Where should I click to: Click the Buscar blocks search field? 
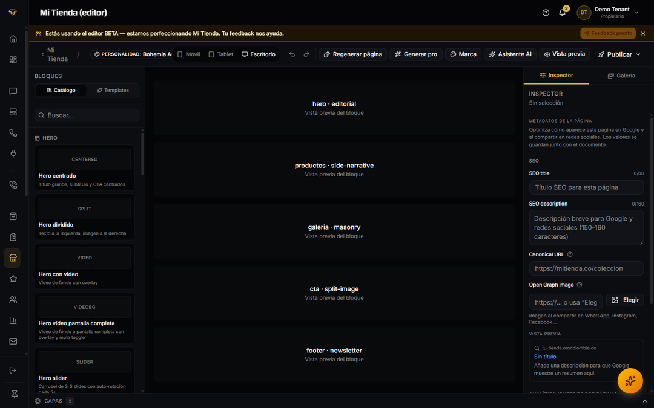click(x=87, y=115)
